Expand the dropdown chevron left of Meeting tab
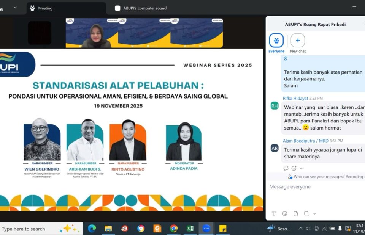Viewport: 365px width, 235px height. pyautogui.click(x=15, y=8)
